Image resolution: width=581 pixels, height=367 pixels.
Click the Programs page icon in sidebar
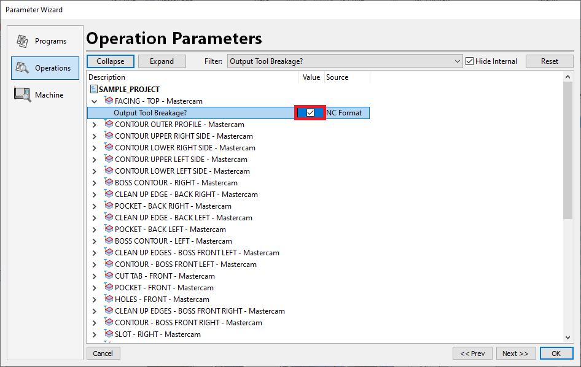click(23, 41)
